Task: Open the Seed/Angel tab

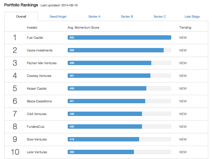Action: coord(58,16)
